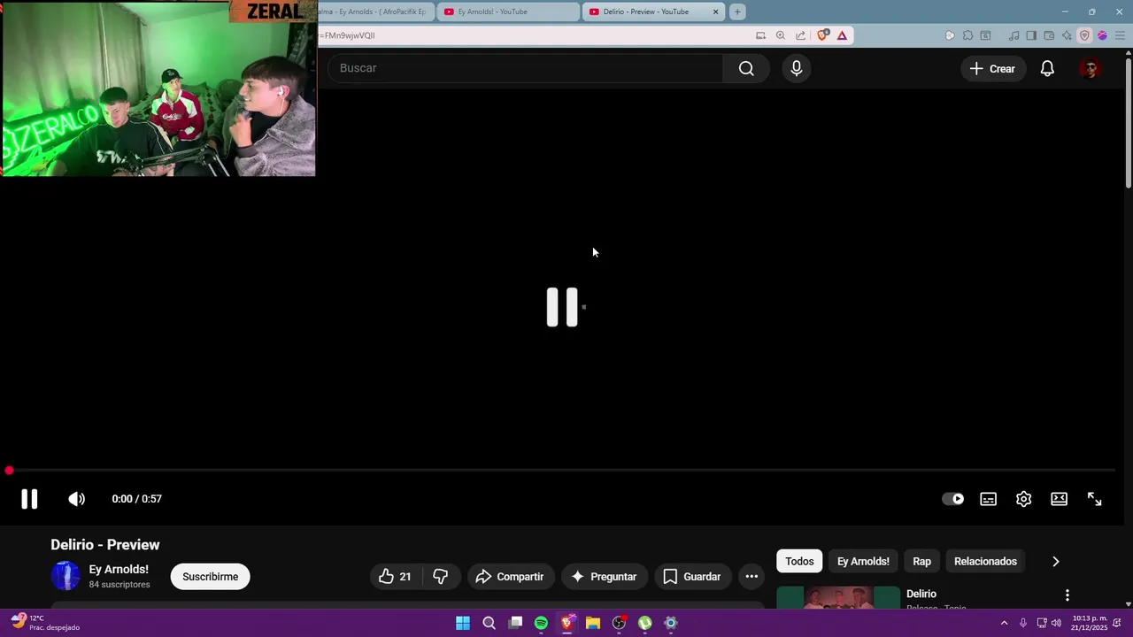
Task: Open the Windows Start menu
Action: pos(463,623)
